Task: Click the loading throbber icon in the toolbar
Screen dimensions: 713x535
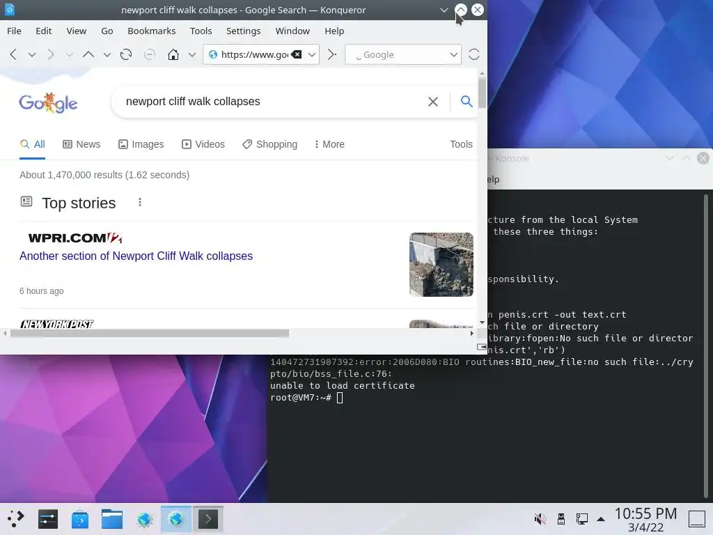Action: click(473, 54)
